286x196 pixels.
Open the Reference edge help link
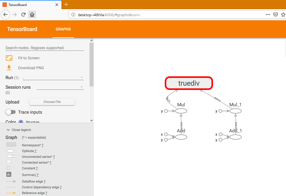tap(46, 193)
